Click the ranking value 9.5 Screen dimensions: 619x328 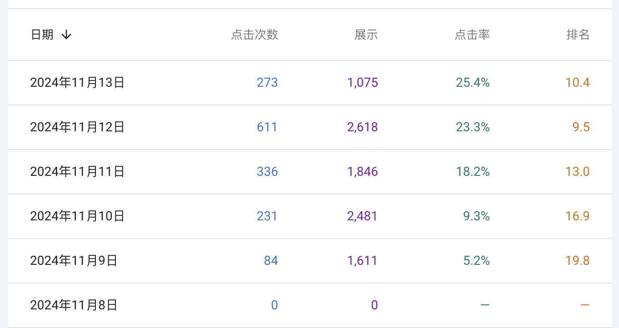tap(581, 127)
